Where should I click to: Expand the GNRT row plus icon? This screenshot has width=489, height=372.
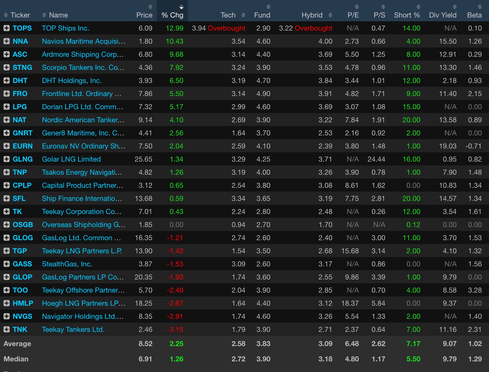[x=7, y=133]
